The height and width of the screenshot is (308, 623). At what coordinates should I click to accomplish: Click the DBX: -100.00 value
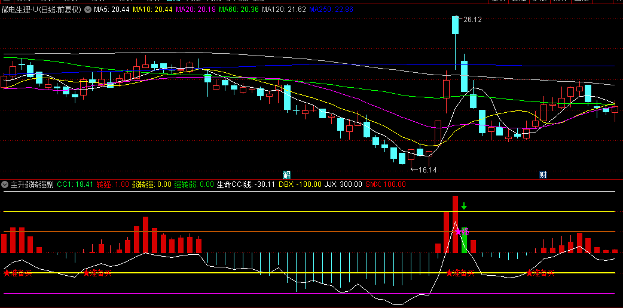coord(300,184)
